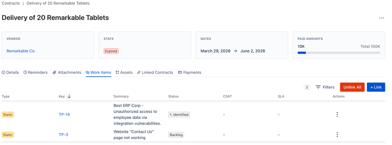Click the Details tab info icon
Image resolution: width=392 pixels, height=145 pixels.
pos(4,73)
